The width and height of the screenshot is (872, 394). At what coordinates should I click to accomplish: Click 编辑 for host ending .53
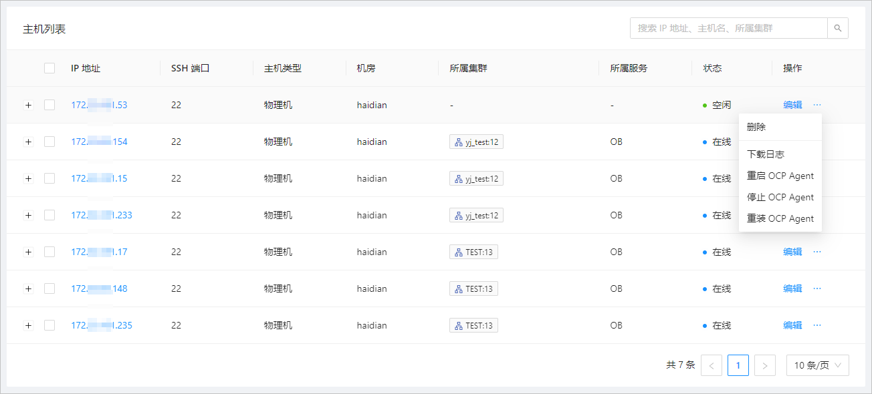(x=792, y=105)
